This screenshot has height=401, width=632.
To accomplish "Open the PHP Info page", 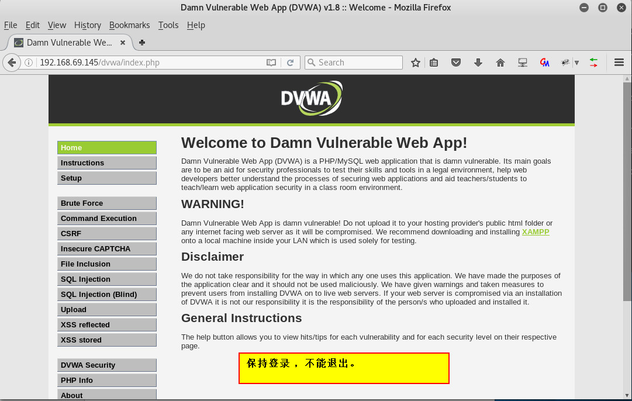I will coord(107,381).
